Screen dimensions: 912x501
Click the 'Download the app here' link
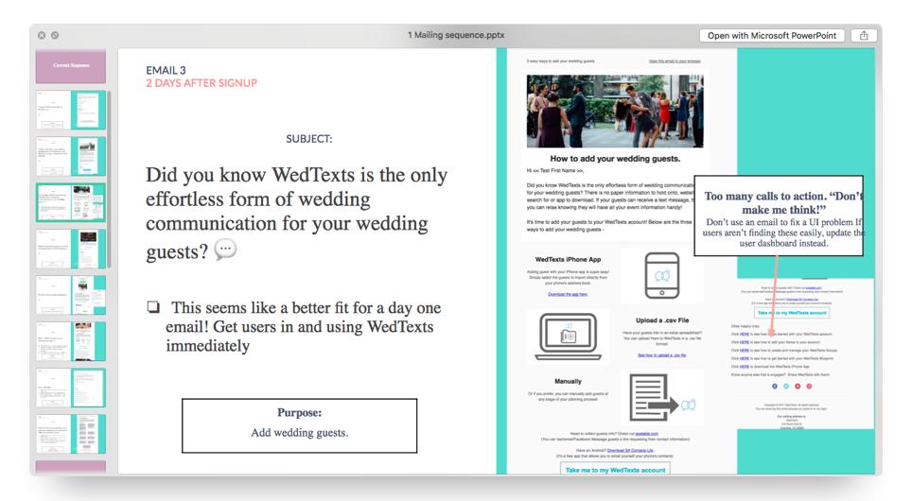pyautogui.click(x=568, y=294)
